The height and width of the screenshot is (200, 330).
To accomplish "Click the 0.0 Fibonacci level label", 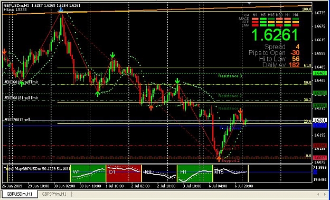I will point(308,156).
